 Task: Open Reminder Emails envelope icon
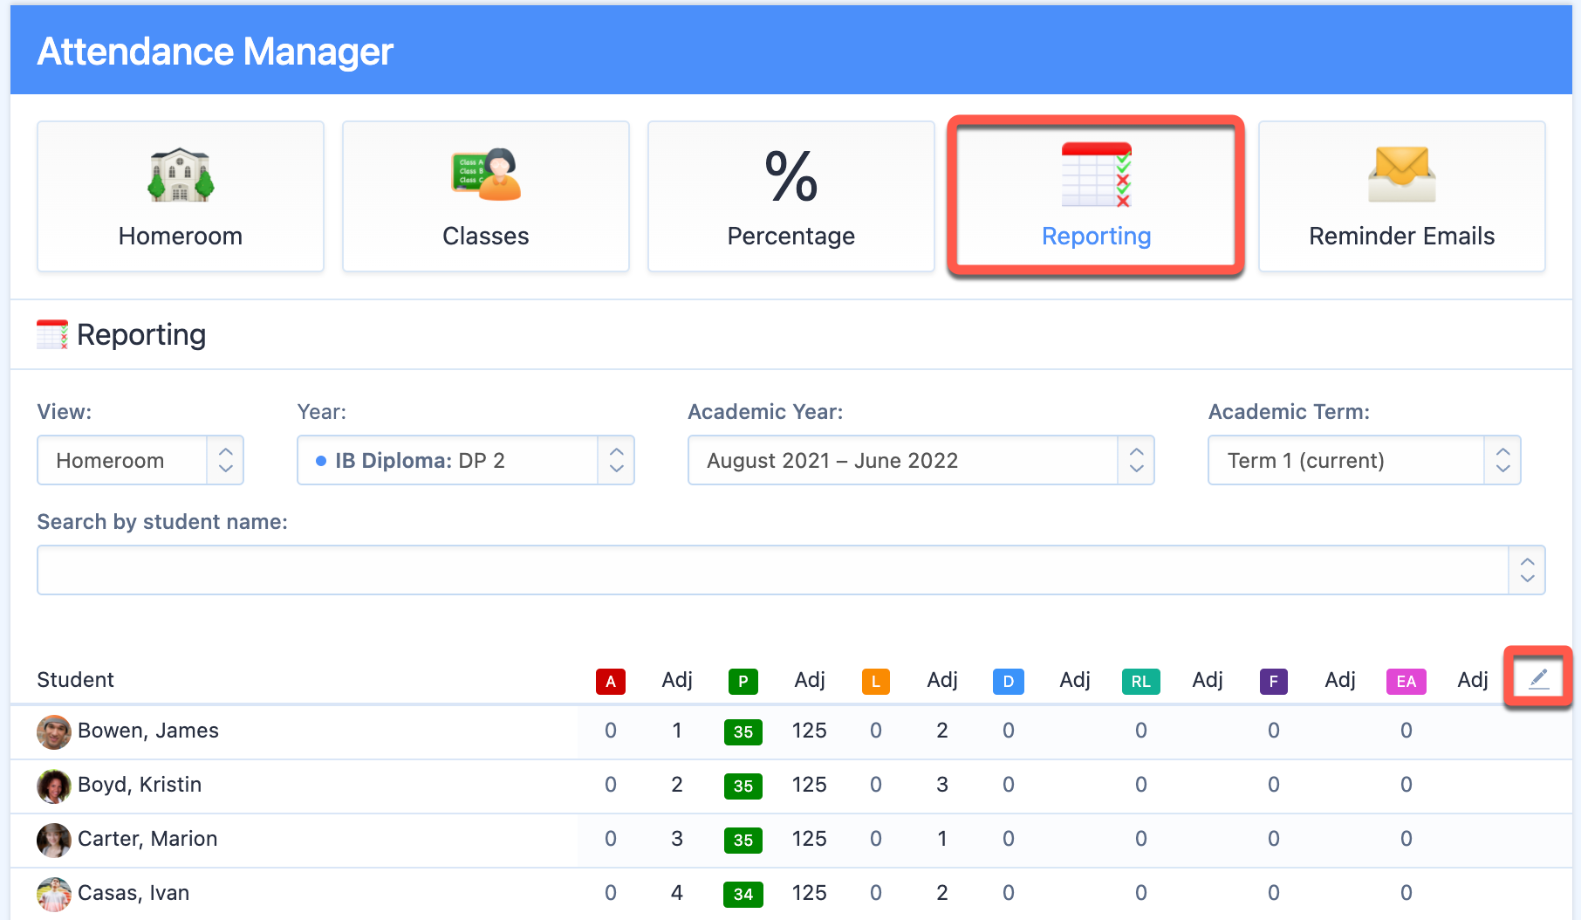1401,175
